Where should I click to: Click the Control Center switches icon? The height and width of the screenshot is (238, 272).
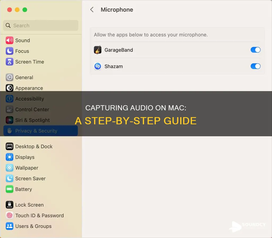pos(9,109)
